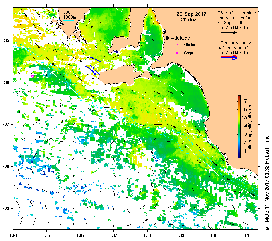This screenshot has height=241, width=272.
Task: Click the magenta Argo legend circle
Action: (x=177, y=53)
